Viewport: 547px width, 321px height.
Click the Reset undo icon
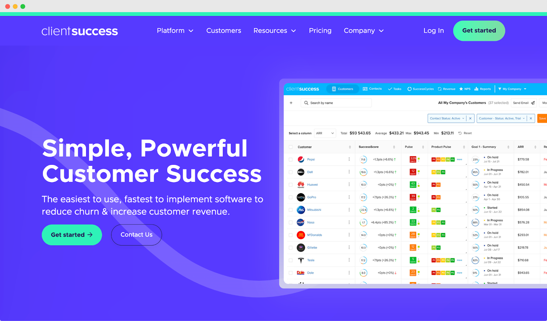point(460,133)
